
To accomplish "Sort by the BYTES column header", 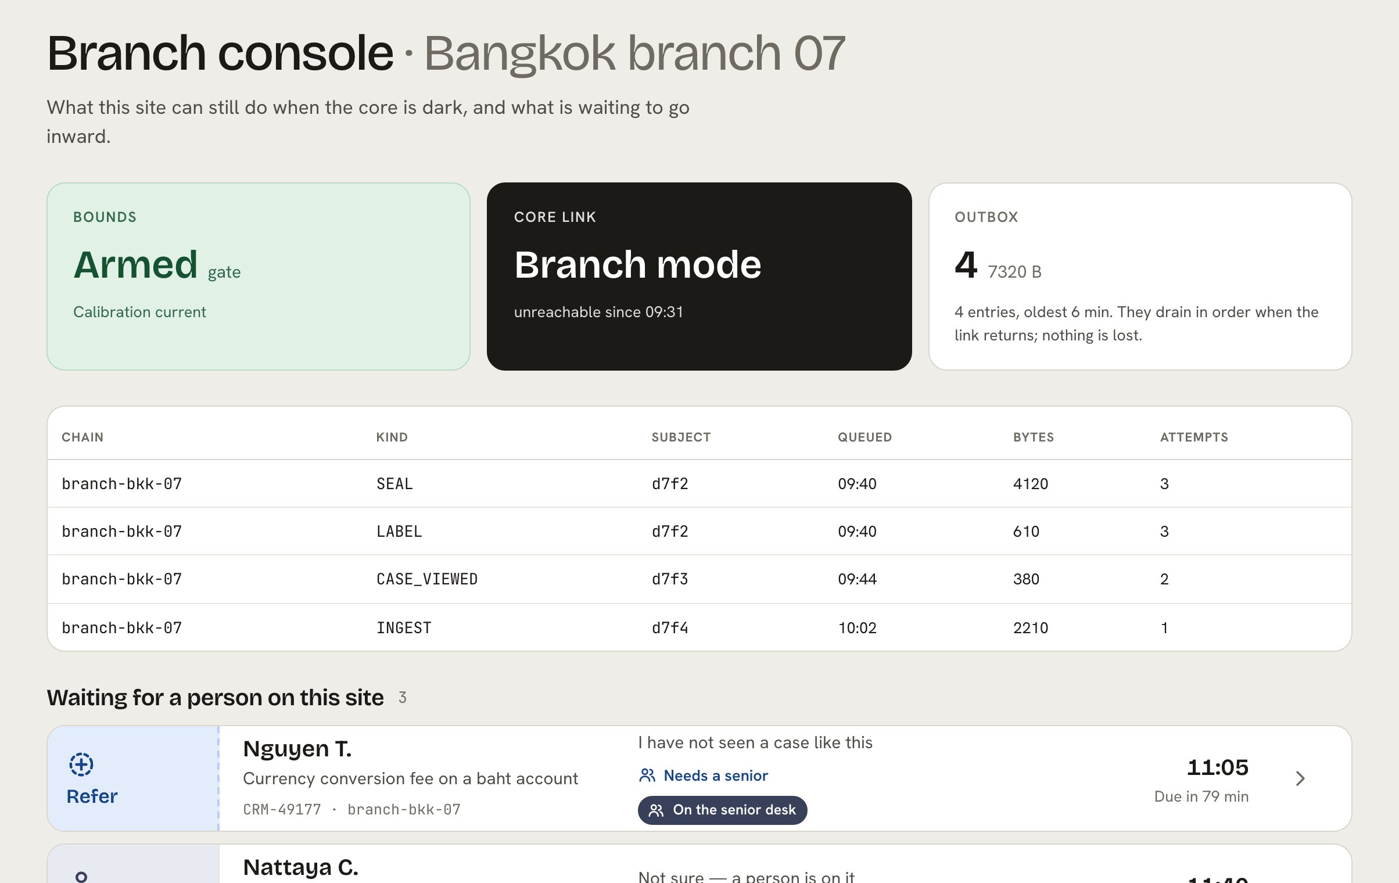I will [1033, 437].
